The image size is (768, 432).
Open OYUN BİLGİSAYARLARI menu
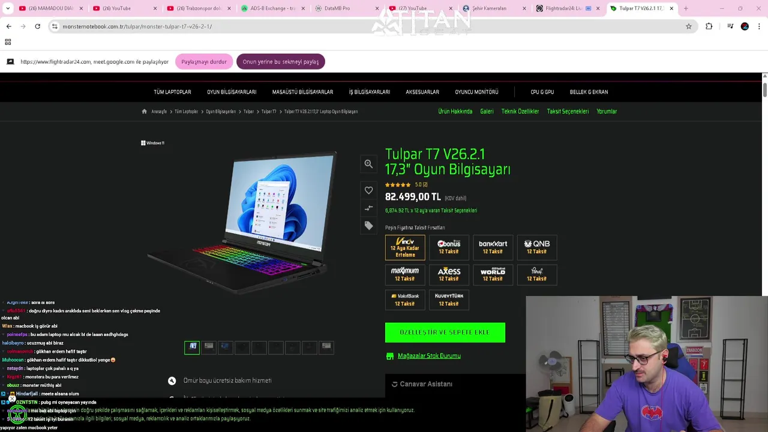232,92
